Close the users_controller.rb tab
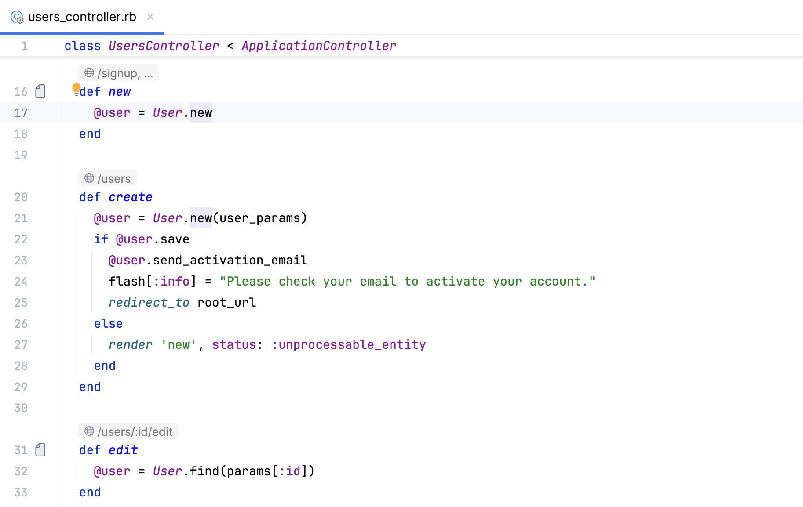 point(150,17)
